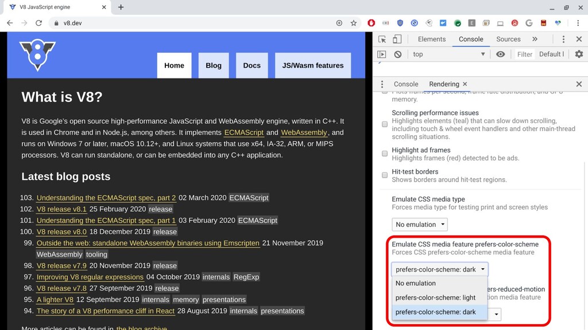Open the blue checkmark extension icon
Viewport: 588px width, 330px height.
pyautogui.click(x=443, y=23)
